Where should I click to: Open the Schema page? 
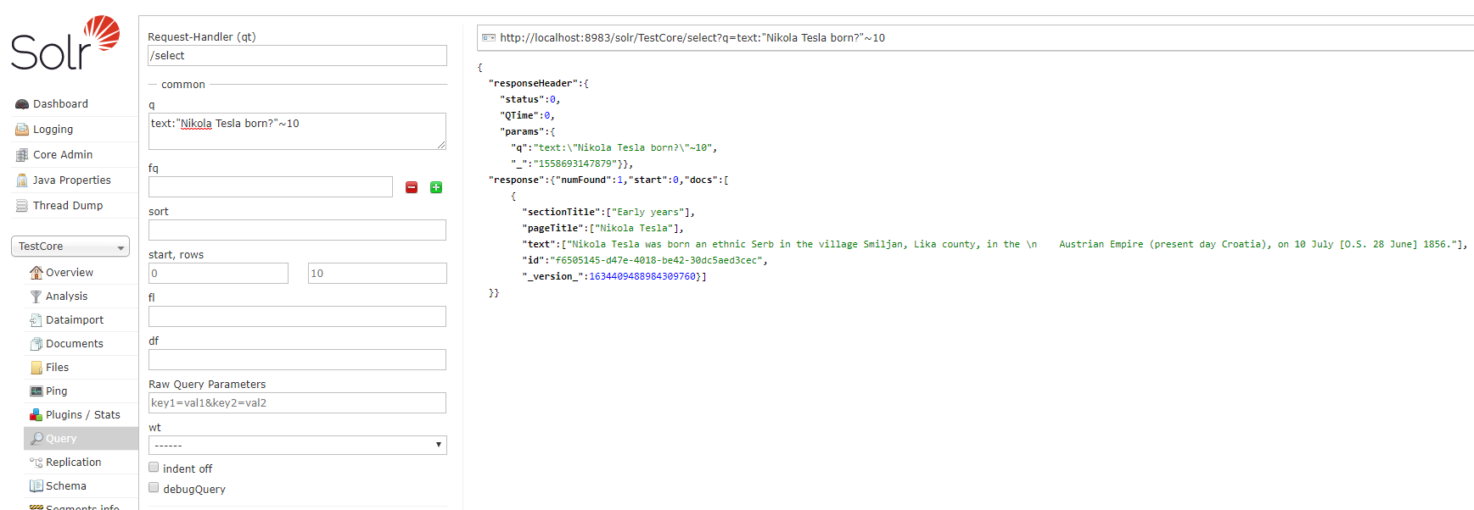click(x=66, y=486)
